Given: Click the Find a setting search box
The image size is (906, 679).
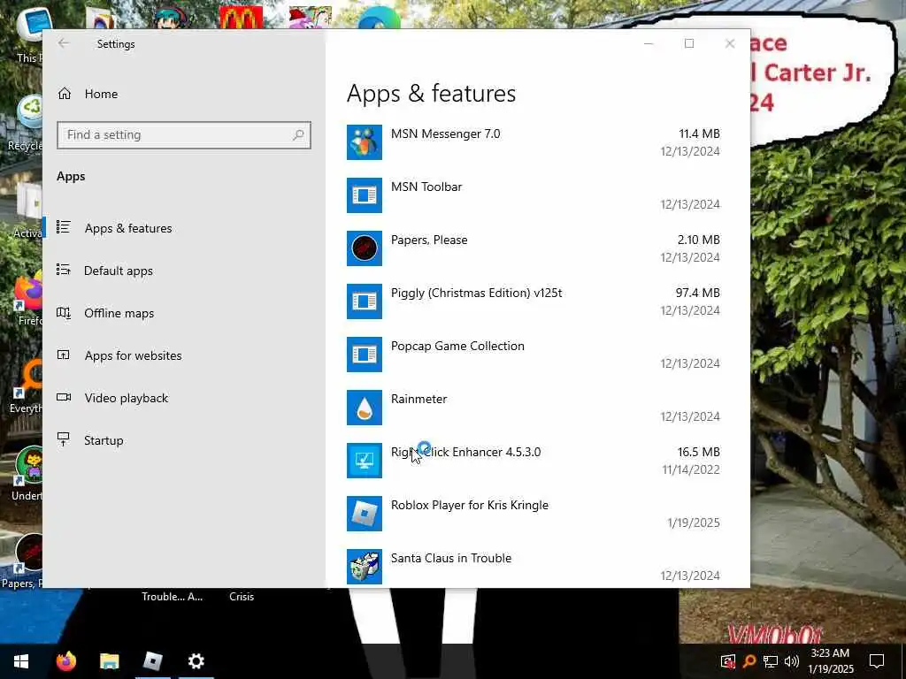Looking at the screenshot, I should click(x=184, y=135).
